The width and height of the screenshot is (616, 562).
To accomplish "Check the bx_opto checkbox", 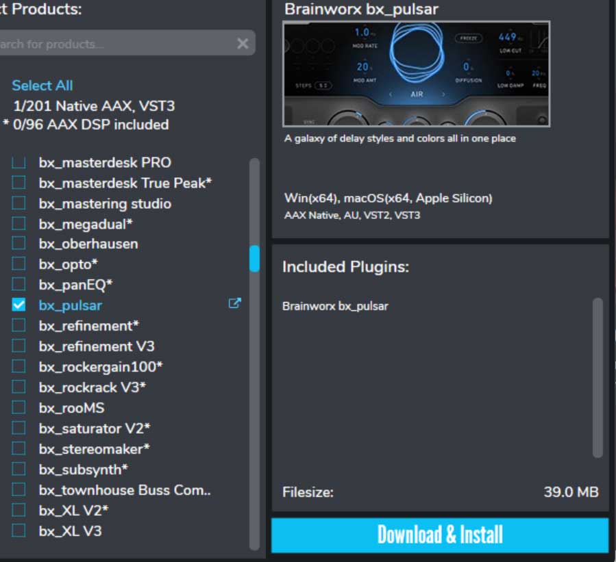I will pos(19,264).
